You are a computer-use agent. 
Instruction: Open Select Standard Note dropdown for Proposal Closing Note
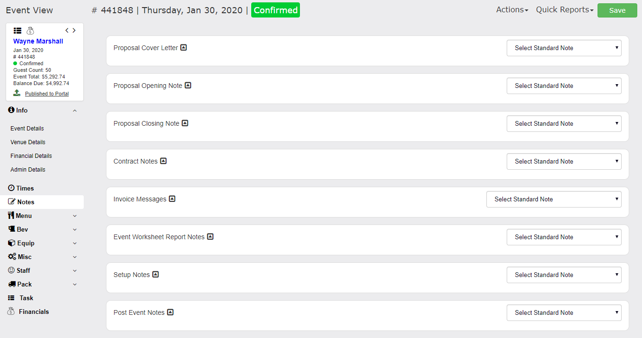pyautogui.click(x=564, y=123)
